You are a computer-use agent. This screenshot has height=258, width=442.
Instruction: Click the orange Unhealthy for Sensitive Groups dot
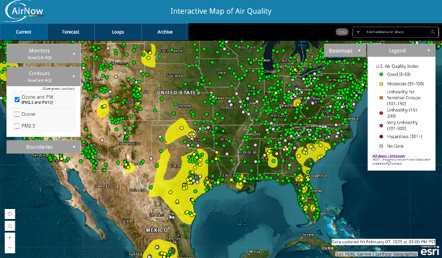point(381,97)
